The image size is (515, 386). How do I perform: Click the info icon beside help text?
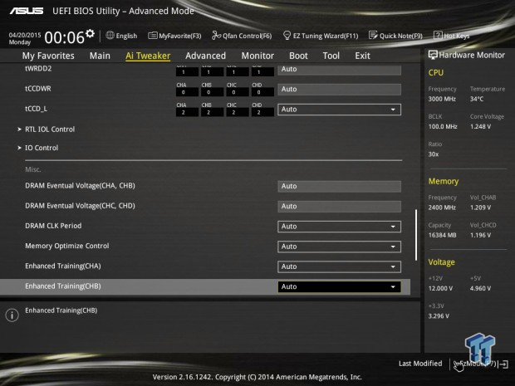(x=12, y=315)
